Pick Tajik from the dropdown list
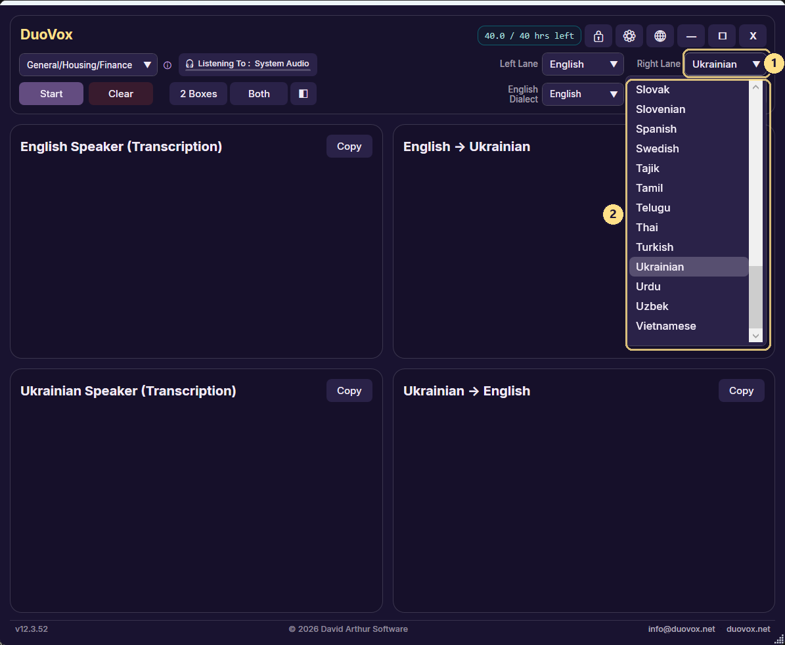 tap(688, 168)
